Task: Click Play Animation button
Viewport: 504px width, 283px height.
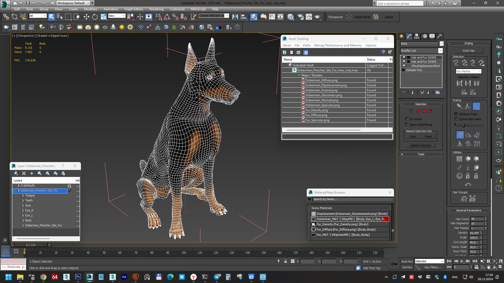Action: click(462, 261)
